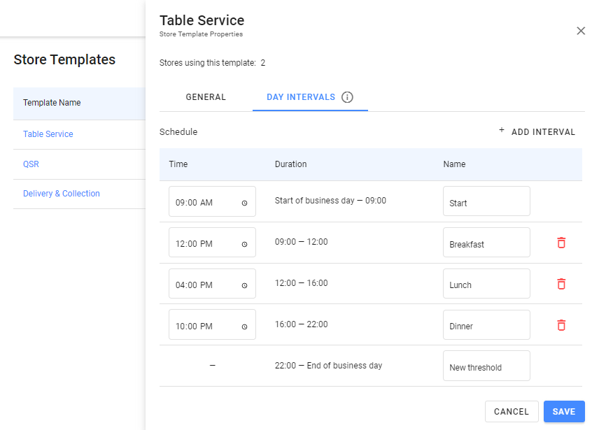Open time picker clock for 04:00 PM

(244, 285)
